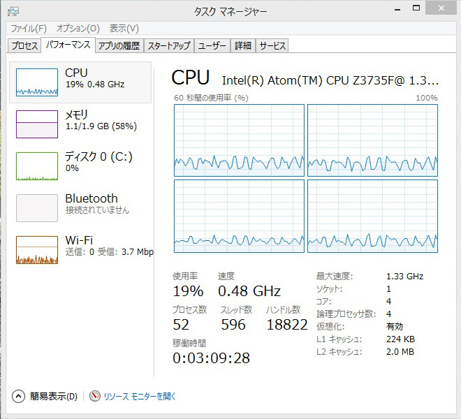Go to the ユーザー tab
Image resolution: width=461 pixels, height=419 pixels.
pos(212,46)
